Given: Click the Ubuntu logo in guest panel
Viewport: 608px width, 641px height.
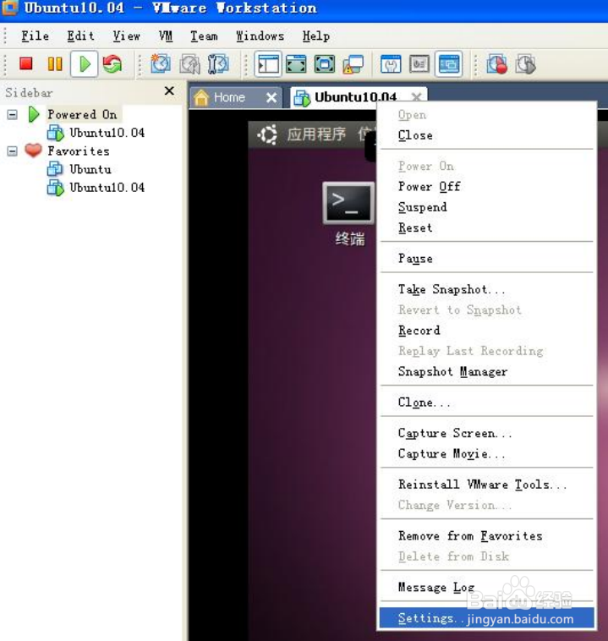Looking at the screenshot, I should [x=267, y=134].
